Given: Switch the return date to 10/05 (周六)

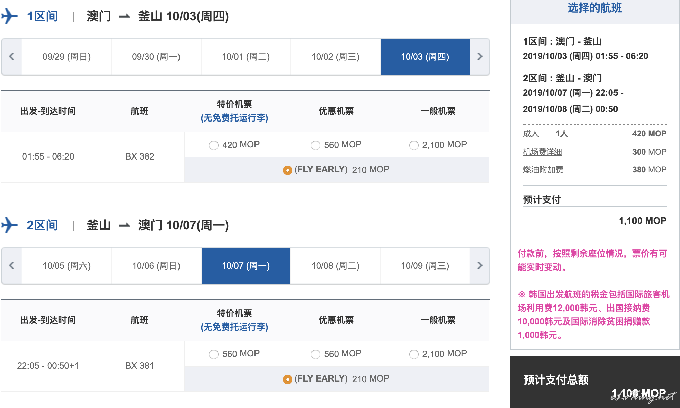Looking at the screenshot, I should coord(67,266).
